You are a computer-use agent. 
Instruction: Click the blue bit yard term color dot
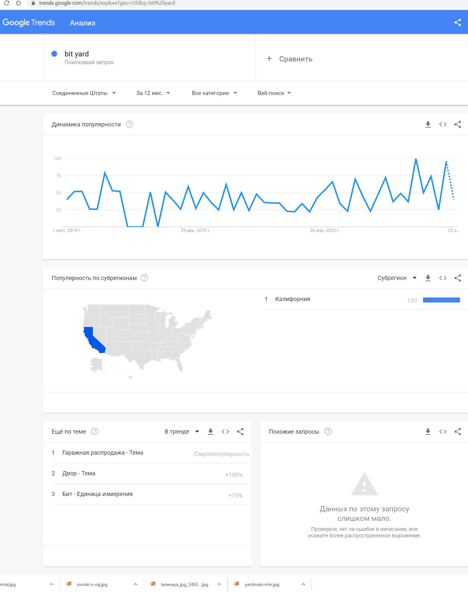click(54, 54)
